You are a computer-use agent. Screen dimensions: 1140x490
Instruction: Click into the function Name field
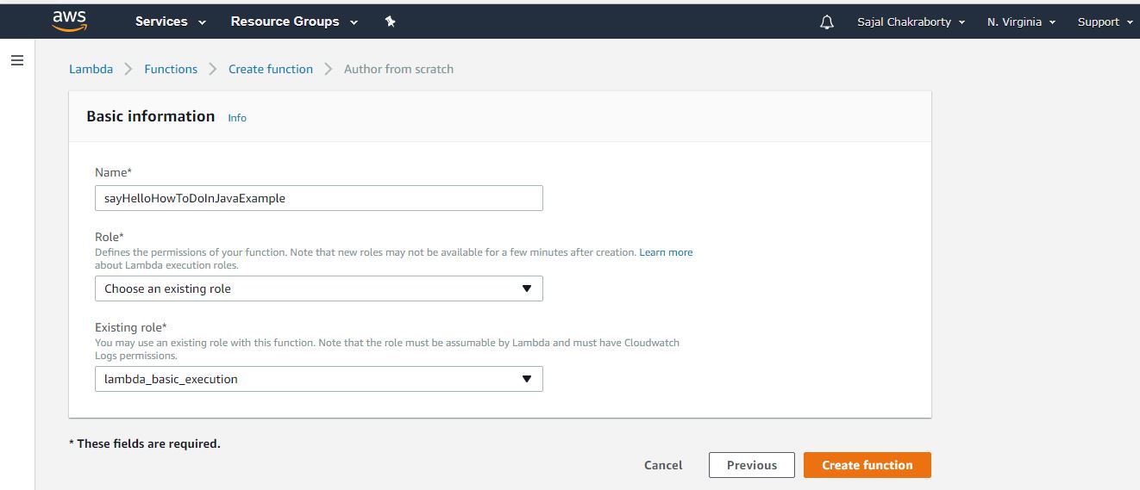pos(318,198)
